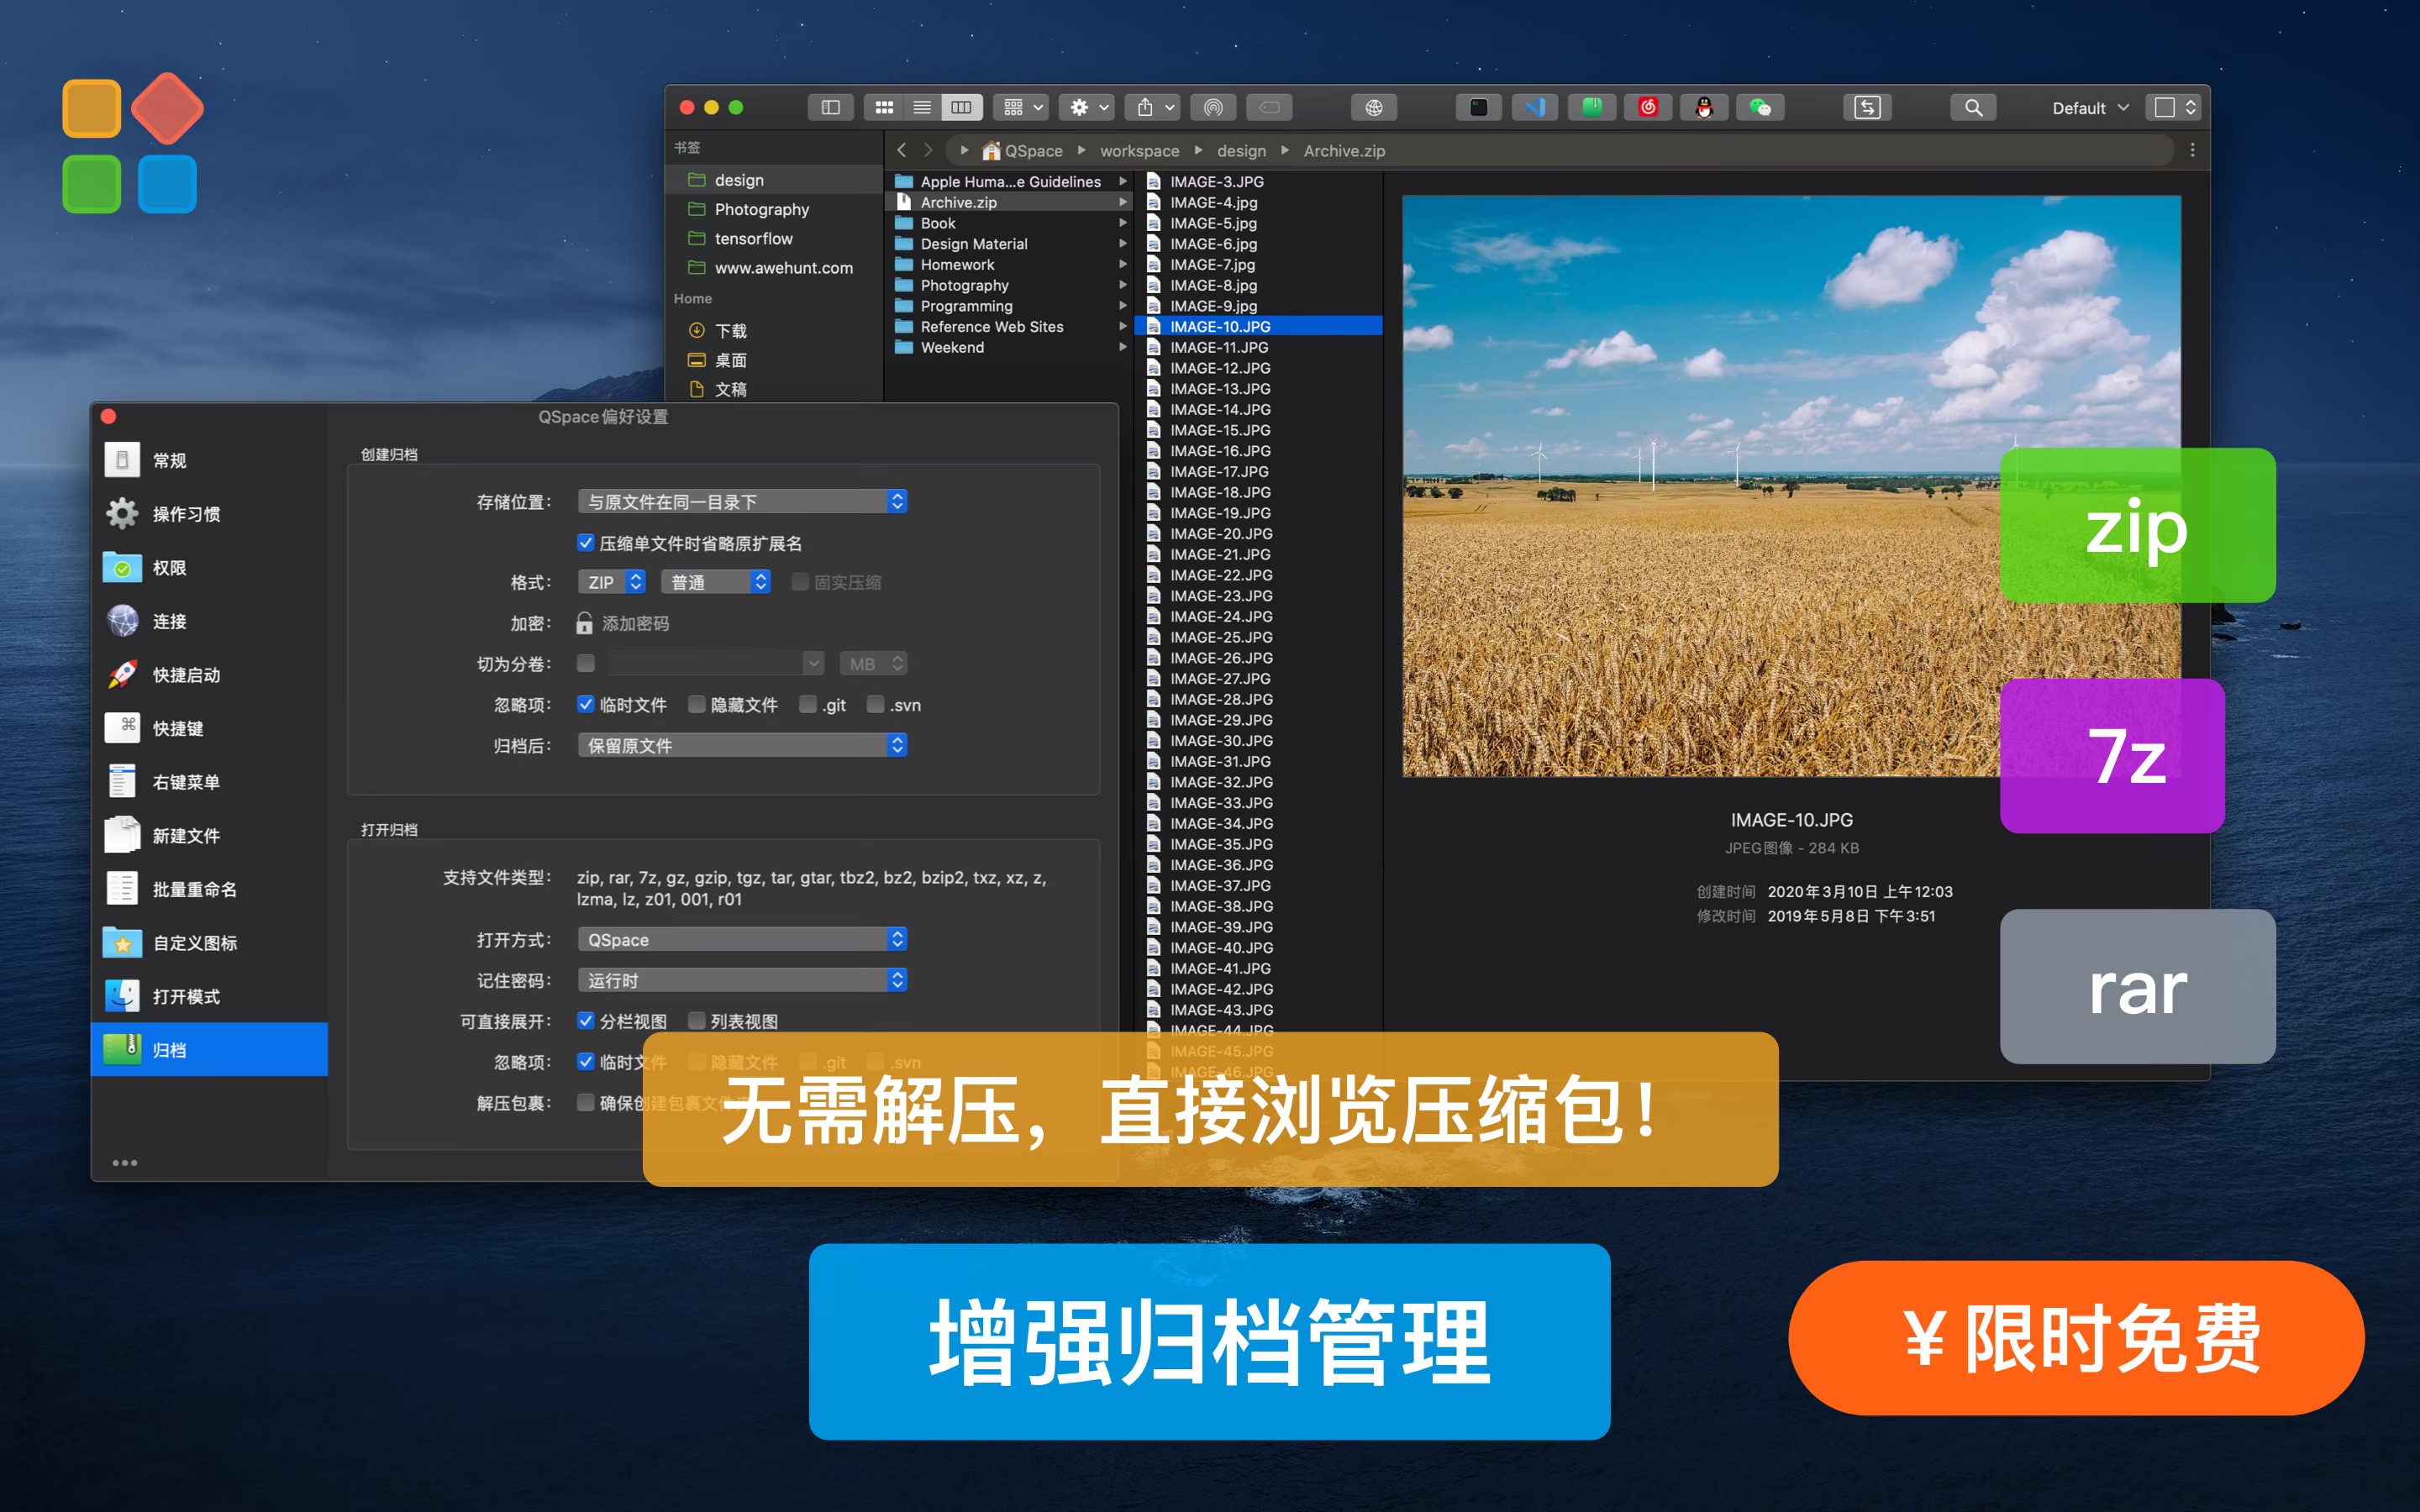Screen dimensions: 2420x1512
Task: Expand the 归档后 action dropdown
Action: click(742, 745)
